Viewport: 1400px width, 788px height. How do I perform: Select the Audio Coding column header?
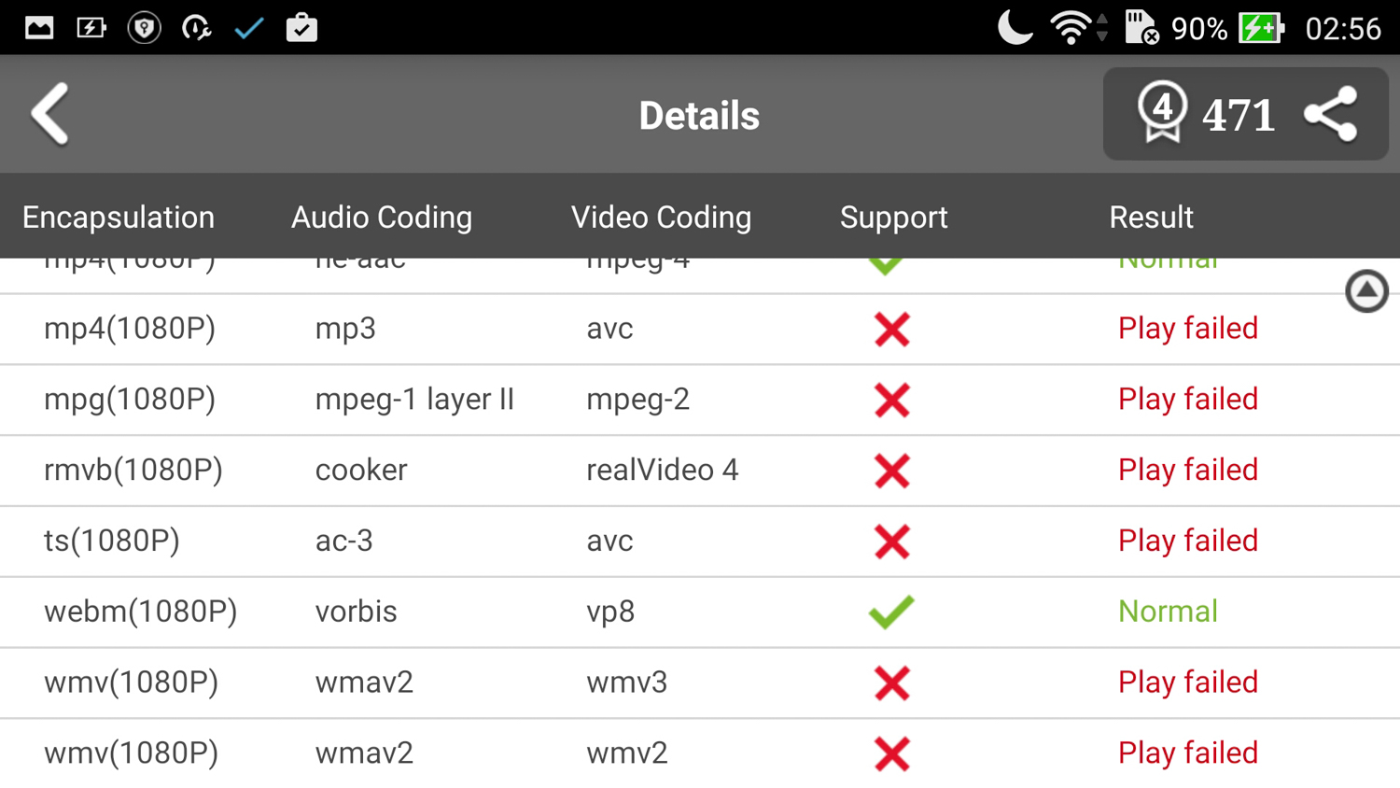(382, 218)
